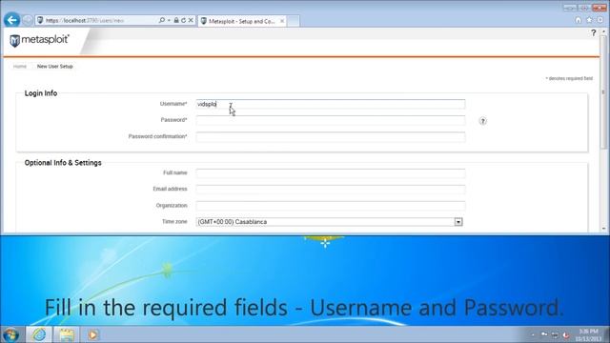Image resolution: width=610 pixels, height=343 pixels.
Task: Stop loading with the address bar X
Action: point(191,20)
